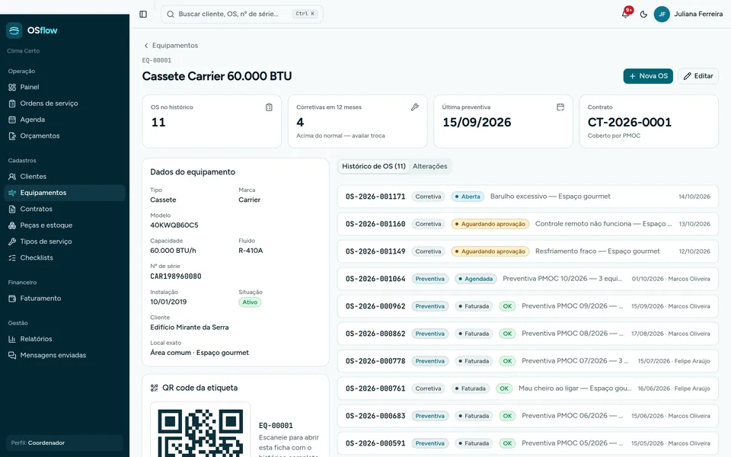Open order OS-2026-001149
Image resolution: width=731 pixels, height=457 pixels.
point(528,251)
